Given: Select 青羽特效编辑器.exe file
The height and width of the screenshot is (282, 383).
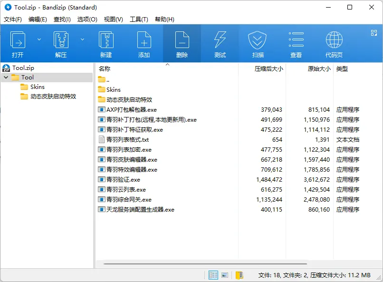Looking at the screenshot, I should point(127,170).
